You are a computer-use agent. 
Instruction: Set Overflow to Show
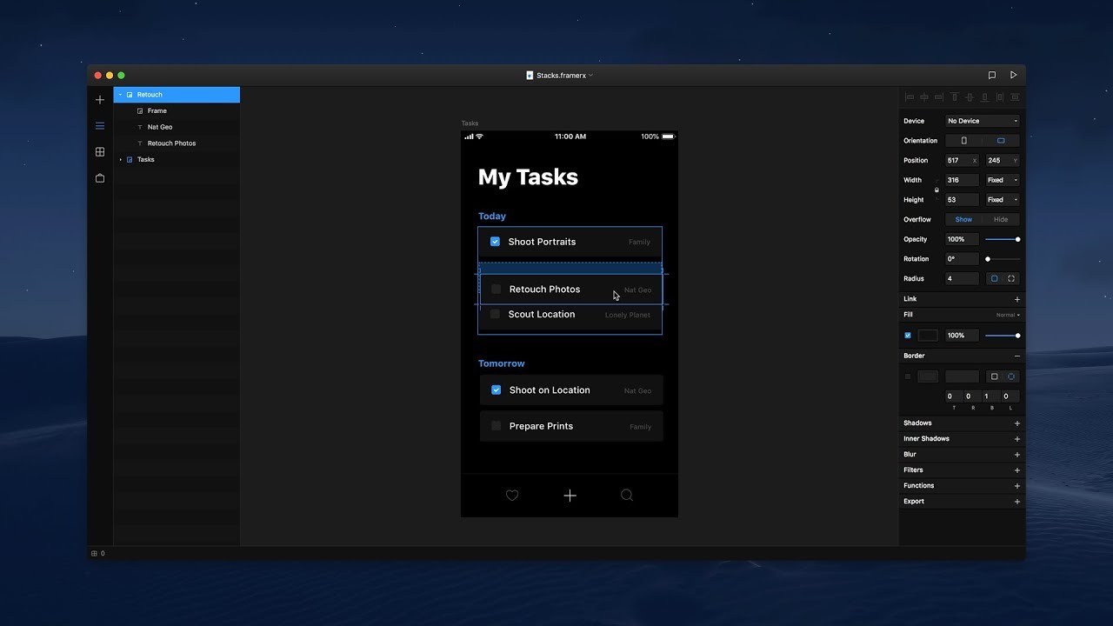[x=963, y=220]
